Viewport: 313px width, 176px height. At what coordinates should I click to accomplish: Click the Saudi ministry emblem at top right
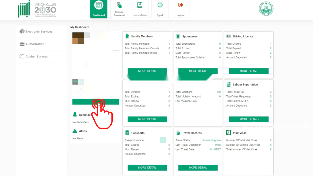coord(266,9)
